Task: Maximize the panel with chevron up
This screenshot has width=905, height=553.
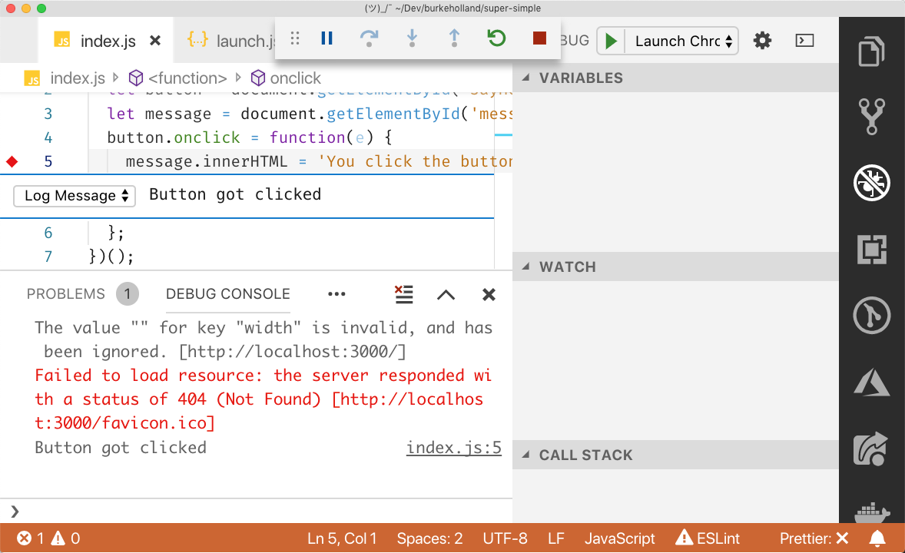Action: tap(446, 294)
